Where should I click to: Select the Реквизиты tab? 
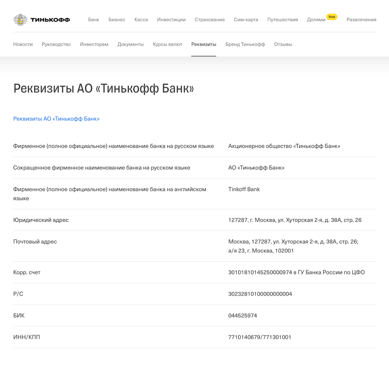click(204, 44)
